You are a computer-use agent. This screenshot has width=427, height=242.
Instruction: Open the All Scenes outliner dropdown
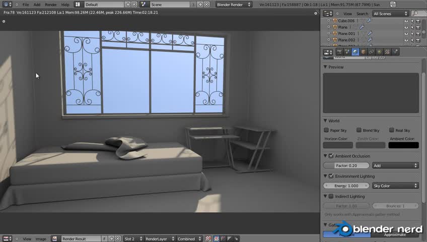[x=390, y=14]
